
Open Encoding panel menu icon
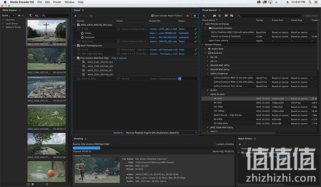click(86, 139)
